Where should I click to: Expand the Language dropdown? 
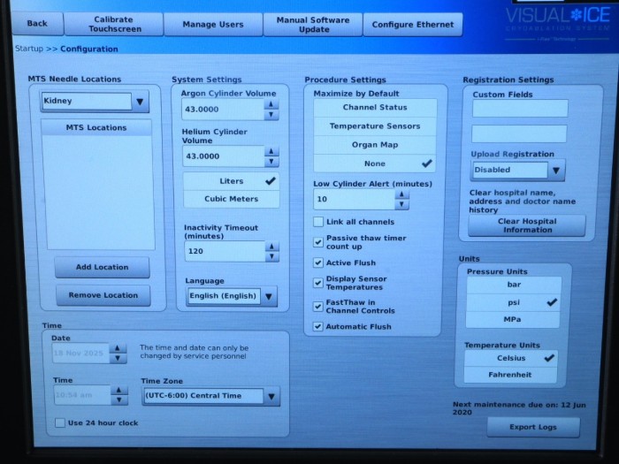269,296
